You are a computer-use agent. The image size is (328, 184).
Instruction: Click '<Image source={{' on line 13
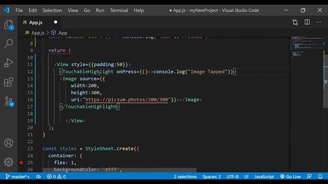coord(83,79)
